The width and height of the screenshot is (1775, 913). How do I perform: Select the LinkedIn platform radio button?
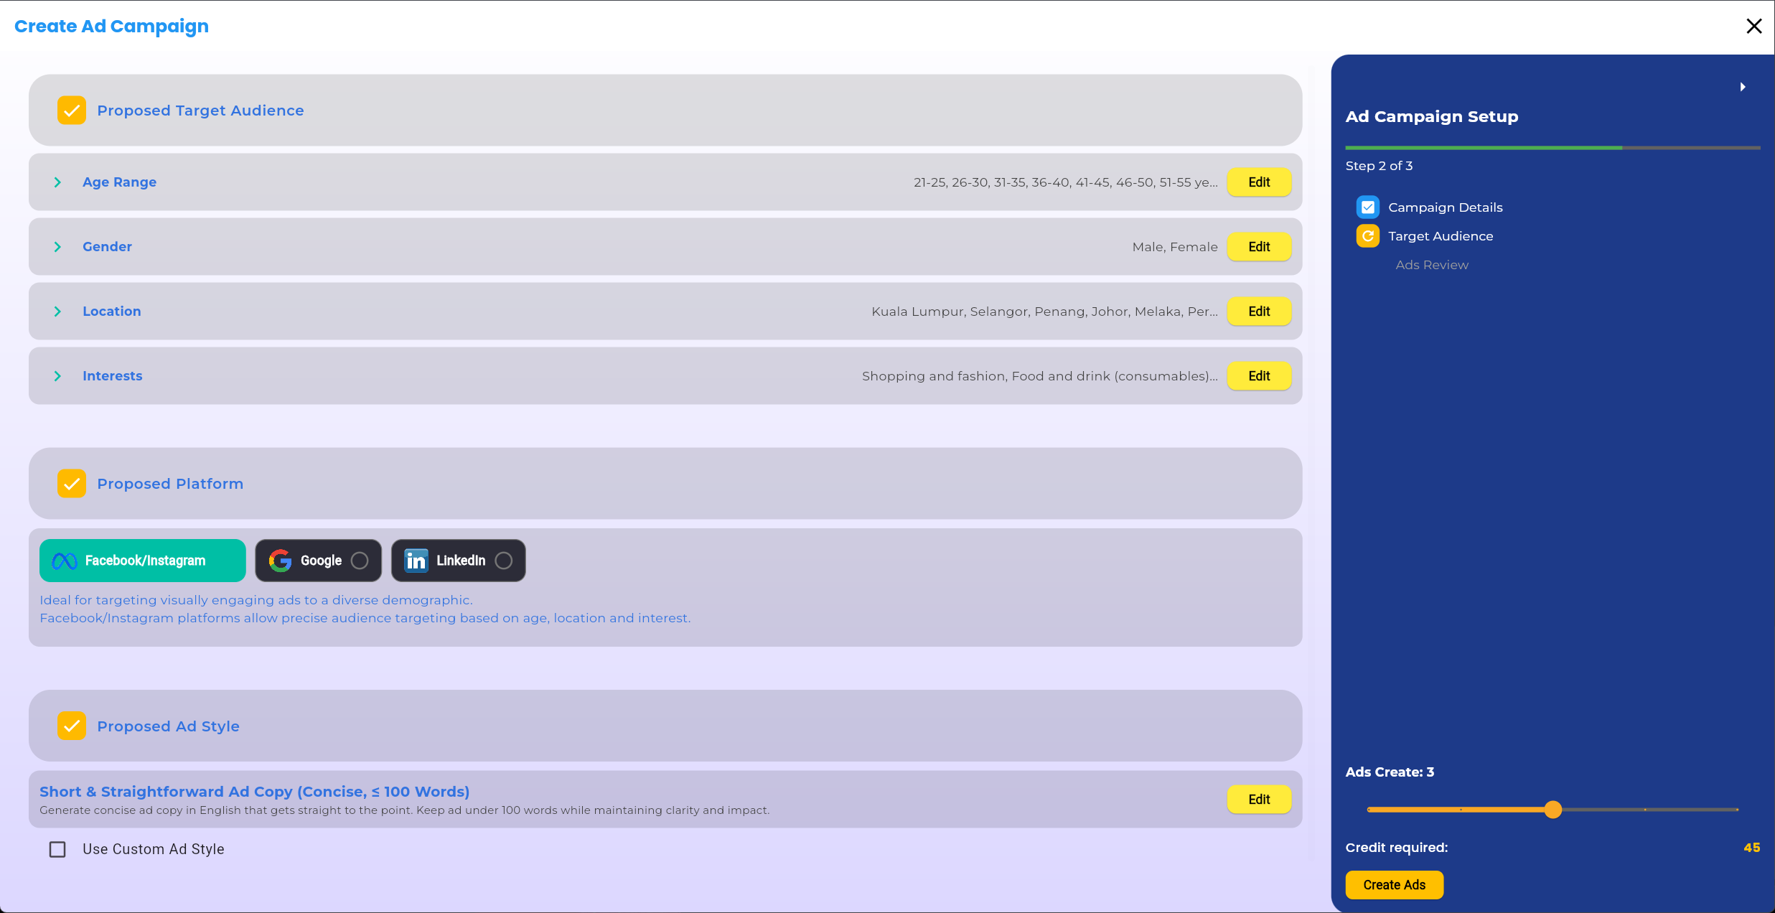504,561
